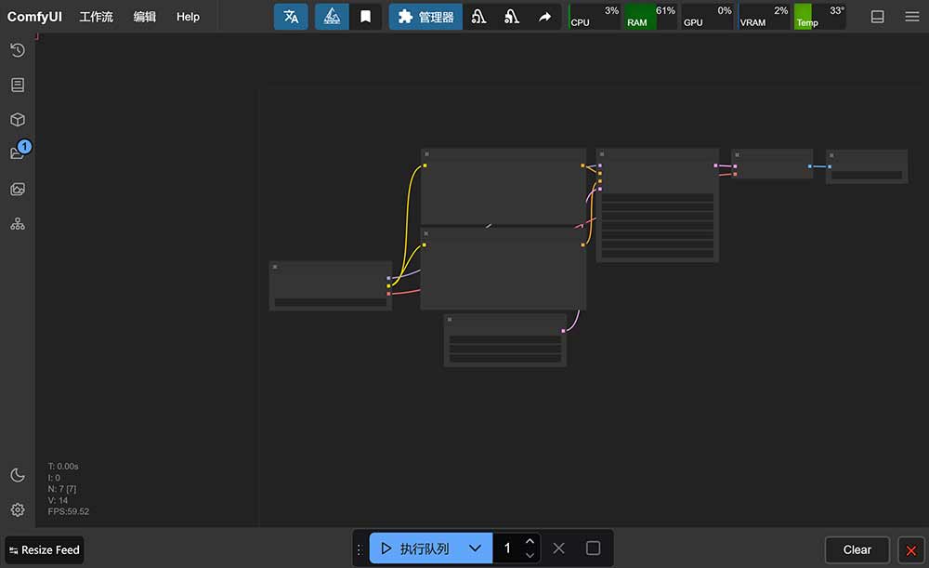Viewport: 929px width, 568px height.
Task: Click the first vacuum cleaner icon
Action: click(478, 17)
